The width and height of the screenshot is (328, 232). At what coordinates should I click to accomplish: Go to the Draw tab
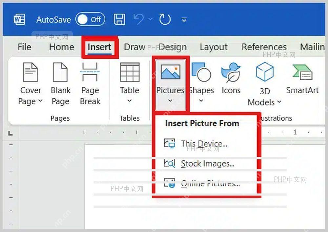click(134, 47)
